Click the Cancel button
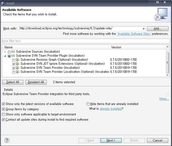This screenshot has height=146, width=172. pyautogui.click(x=157, y=140)
